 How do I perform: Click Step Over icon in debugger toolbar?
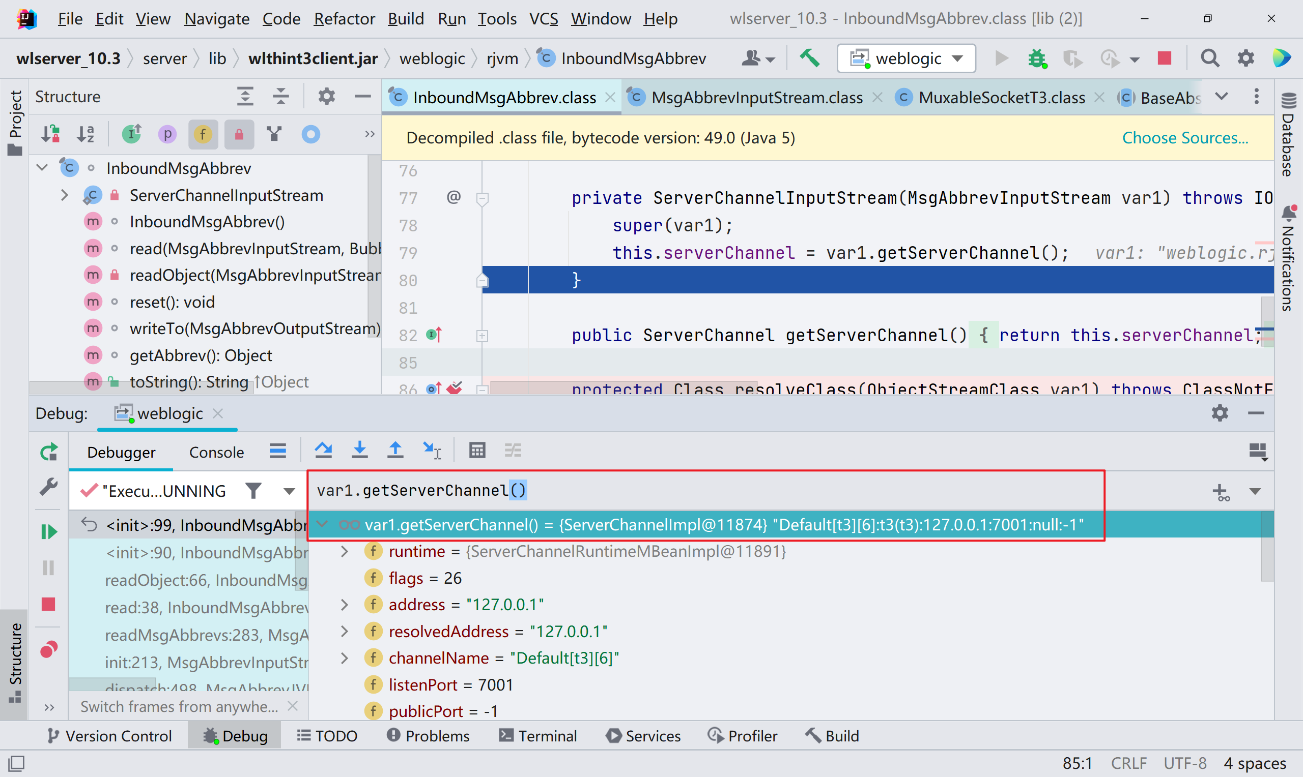point(323,450)
